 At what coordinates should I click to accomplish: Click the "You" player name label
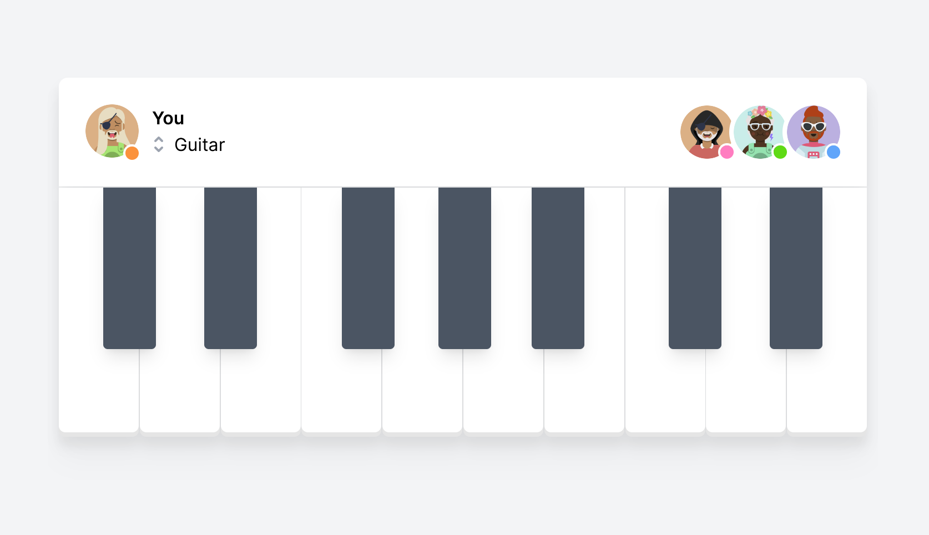168,118
